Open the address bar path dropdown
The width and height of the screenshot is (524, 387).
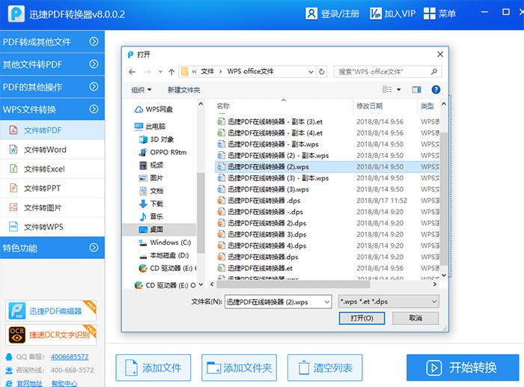click(311, 72)
